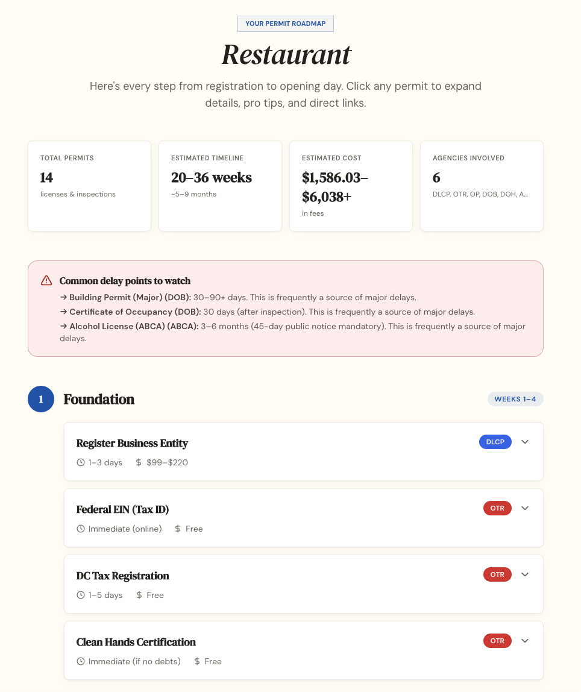The height and width of the screenshot is (692, 581).
Task: Click clock icon on Register Business Entity
Action: click(x=81, y=462)
